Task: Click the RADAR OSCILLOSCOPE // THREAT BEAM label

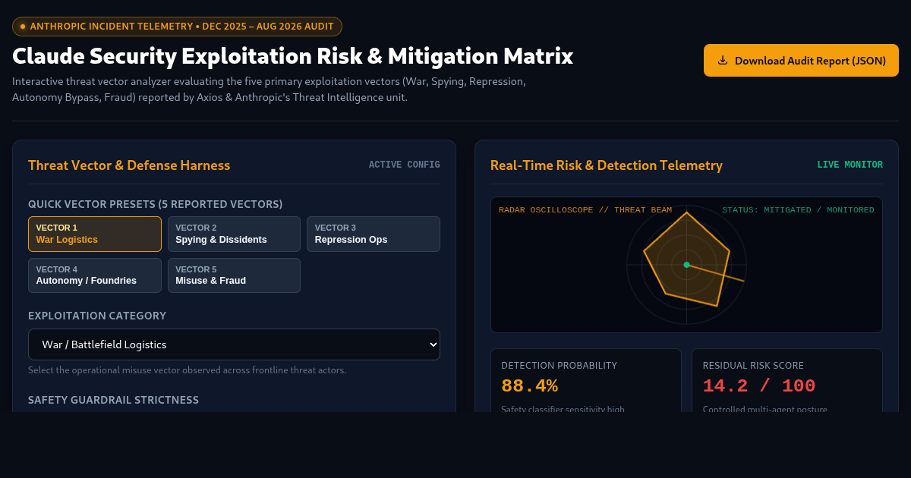Action: [585, 209]
